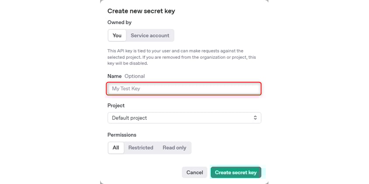Click the "Optional" hint beside Name
Image resolution: width=369 pixels, height=184 pixels.
tap(135, 76)
